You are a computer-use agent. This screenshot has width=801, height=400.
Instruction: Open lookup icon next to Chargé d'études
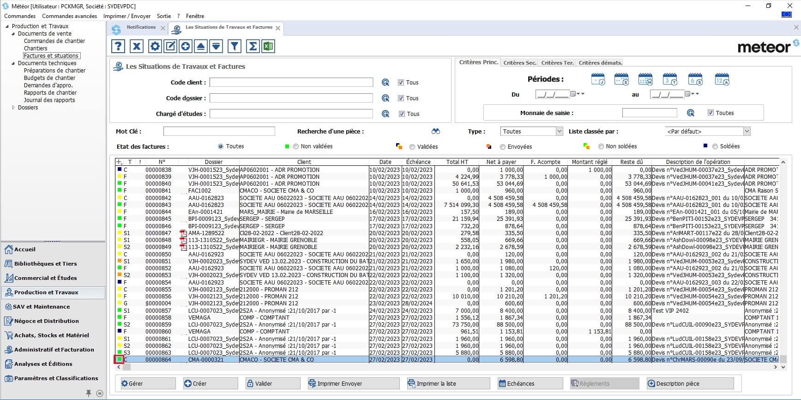click(385, 114)
